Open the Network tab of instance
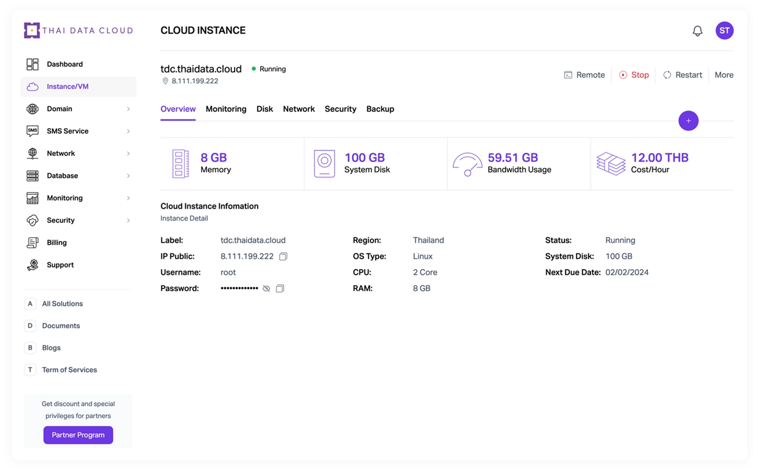The height and width of the screenshot is (470, 759). click(299, 109)
